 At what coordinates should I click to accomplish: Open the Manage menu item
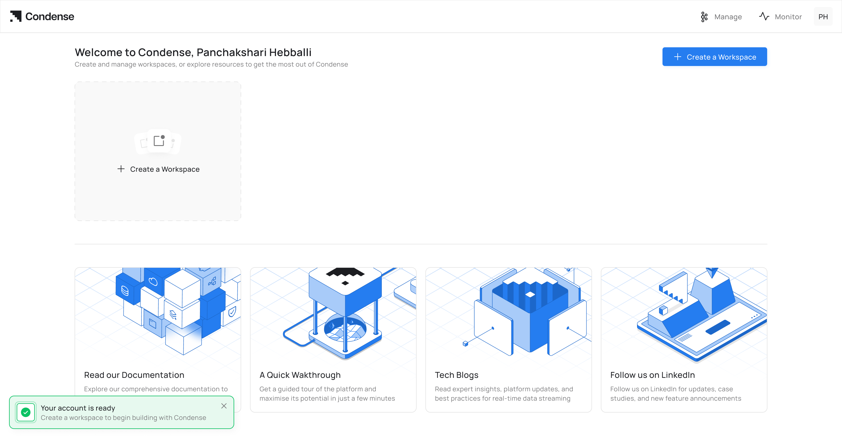pos(728,17)
